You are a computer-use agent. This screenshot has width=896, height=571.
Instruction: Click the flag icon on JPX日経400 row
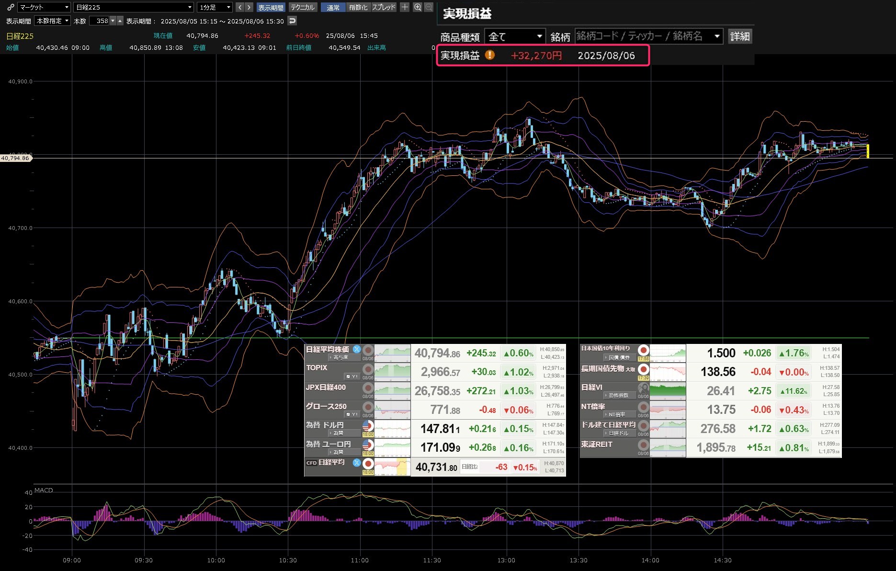(368, 388)
